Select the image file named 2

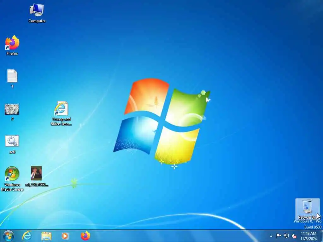coord(12,112)
